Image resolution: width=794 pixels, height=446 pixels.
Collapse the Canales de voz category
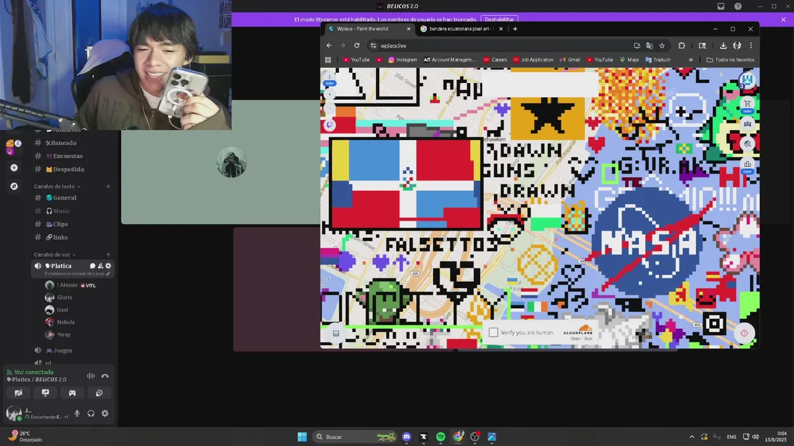click(55, 255)
